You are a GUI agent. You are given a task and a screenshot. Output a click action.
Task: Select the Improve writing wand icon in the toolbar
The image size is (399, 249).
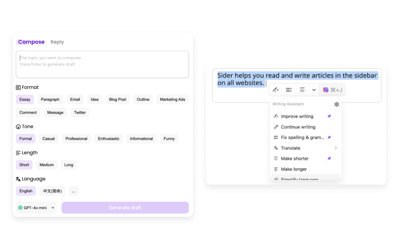[276, 90]
